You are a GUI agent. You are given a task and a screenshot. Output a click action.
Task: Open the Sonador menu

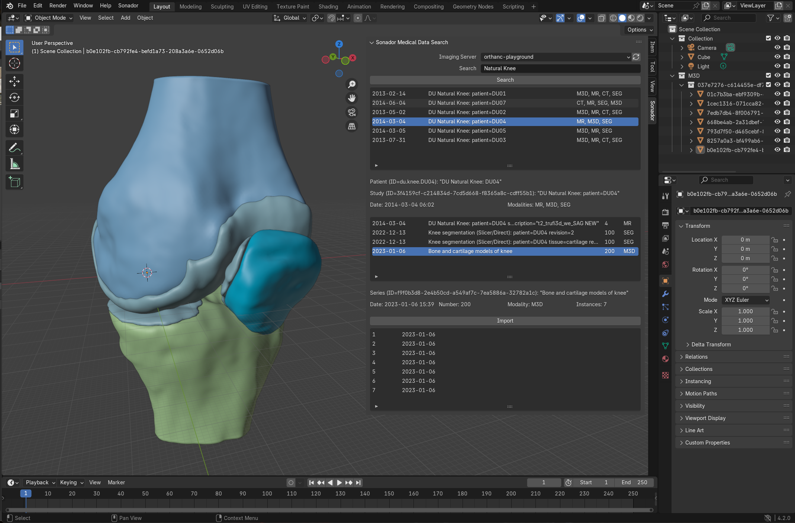tap(128, 6)
